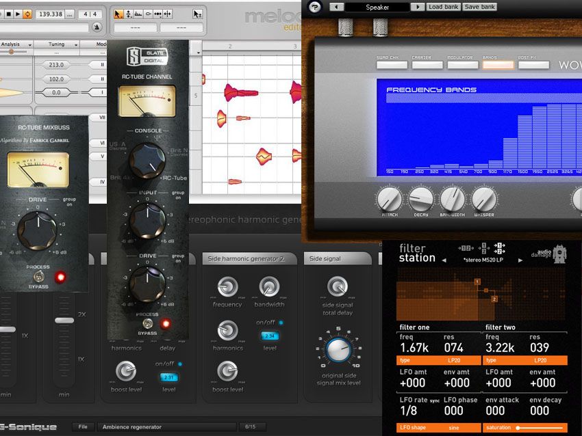Select the main arrow tool in Melodyne's toolbar

pos(117,14)
